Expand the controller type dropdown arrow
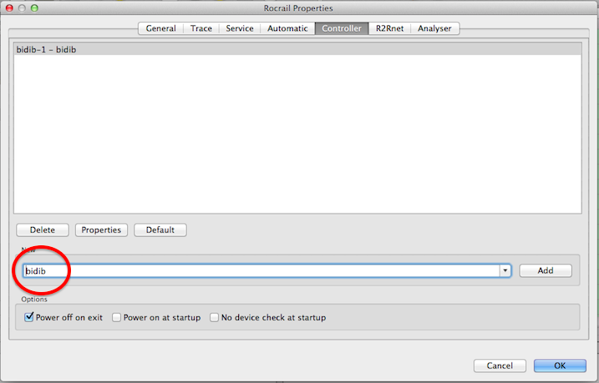This screenshot has height=383, width=599. coord(505,270)
